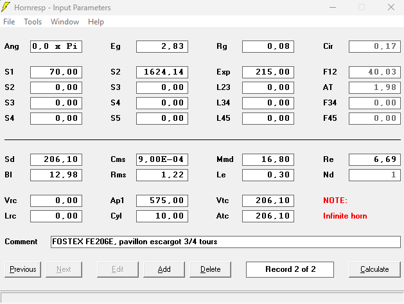Open the Tools menu
Viewport: 404px width, 304px height.
point(33,22)
